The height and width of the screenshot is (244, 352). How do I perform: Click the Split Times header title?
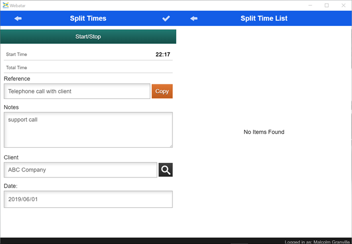(88, 18)
